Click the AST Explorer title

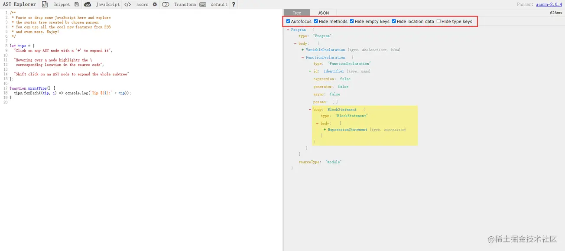point(19,4)
